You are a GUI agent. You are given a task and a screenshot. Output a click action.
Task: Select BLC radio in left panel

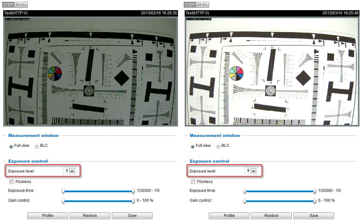pyautogui.click(x=37, y=147)
